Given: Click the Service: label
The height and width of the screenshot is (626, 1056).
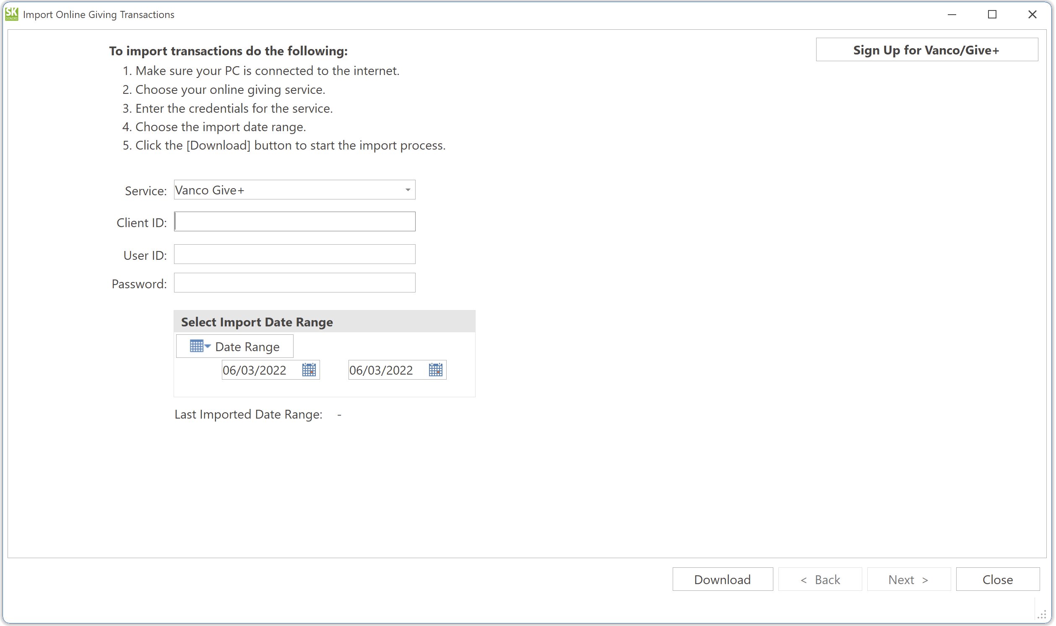Looking at the screenshot, I should coord(146,191).
